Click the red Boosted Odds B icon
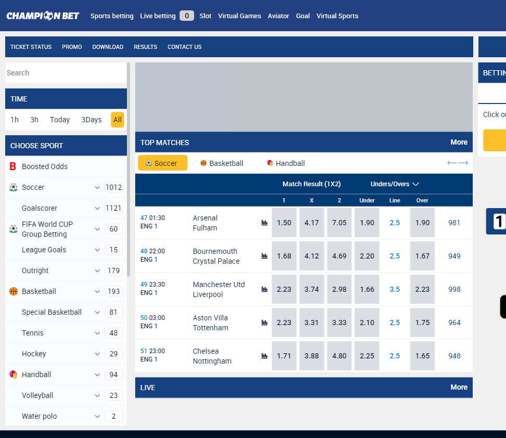506x438 pixels. coord(13,166)
